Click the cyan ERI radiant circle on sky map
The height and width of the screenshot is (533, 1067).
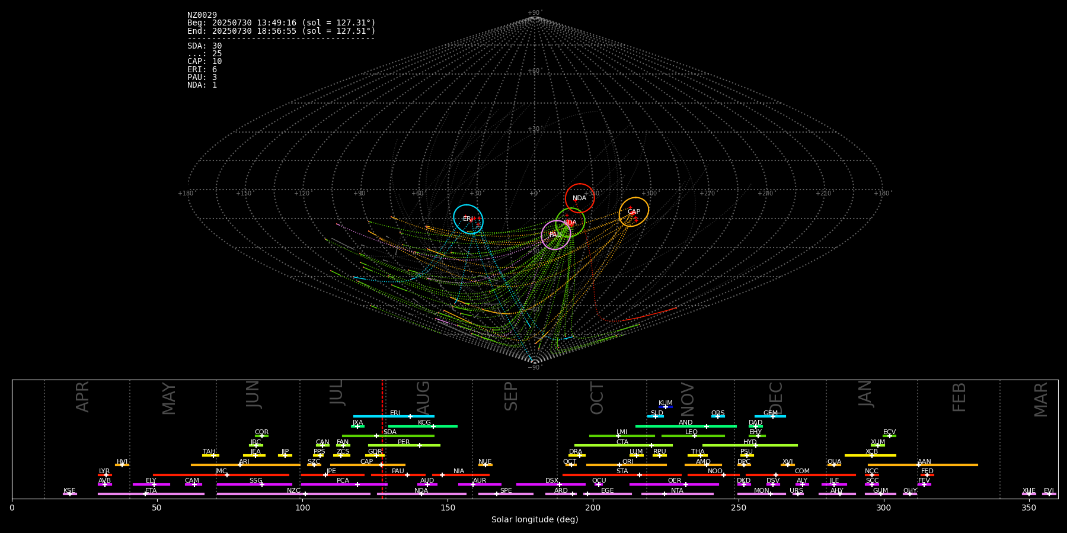click(468, 219)
